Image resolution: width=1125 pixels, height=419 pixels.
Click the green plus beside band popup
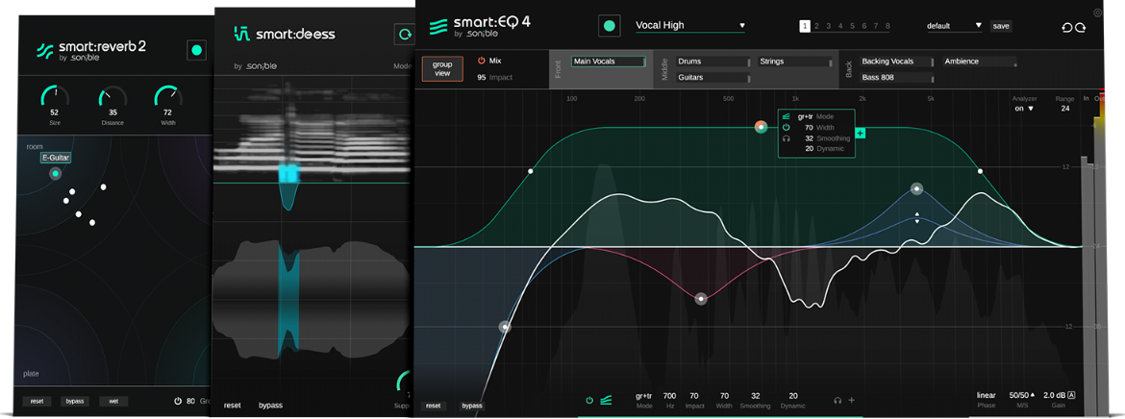tap(861, 133)
